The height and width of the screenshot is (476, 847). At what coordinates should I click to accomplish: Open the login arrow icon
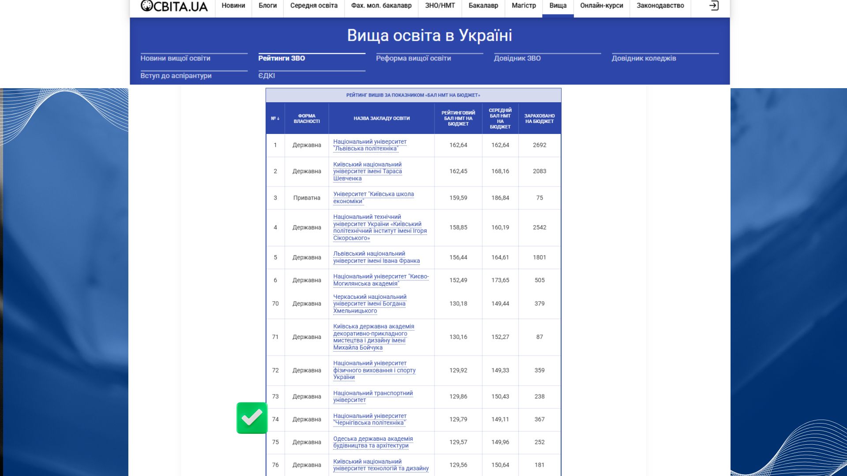[x=714, y=6]
